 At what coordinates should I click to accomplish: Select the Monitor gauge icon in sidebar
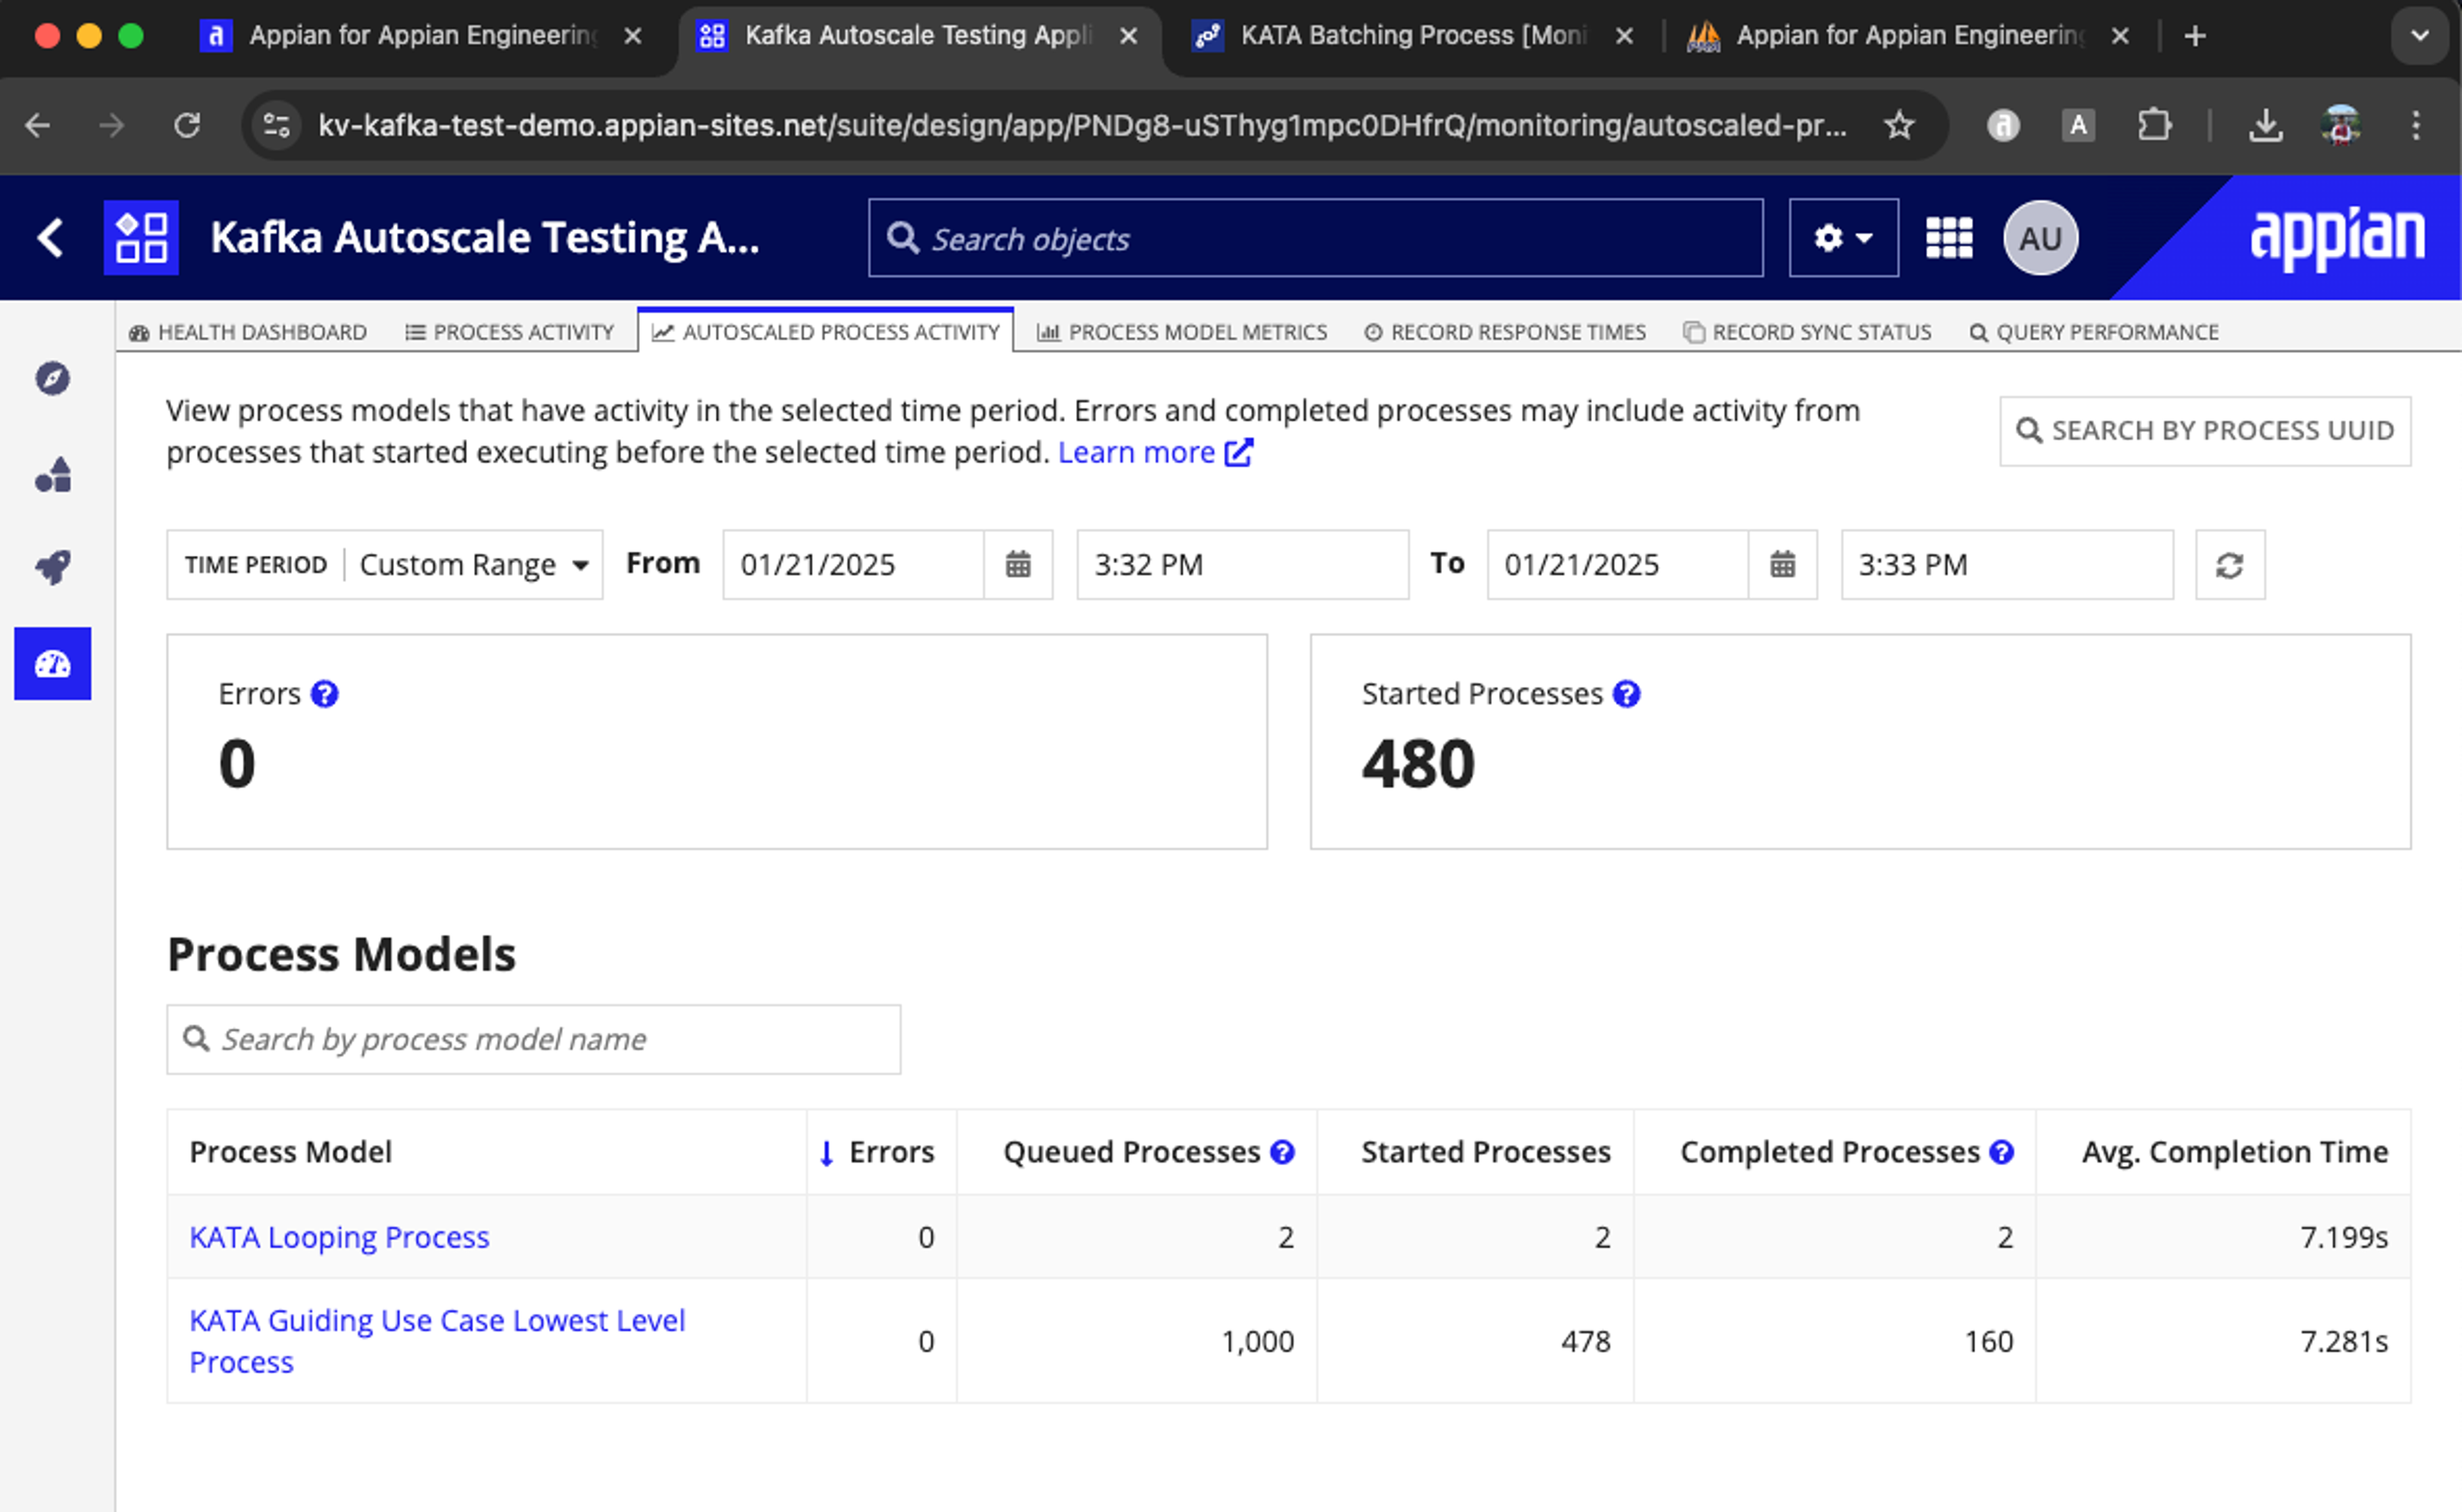52,663
